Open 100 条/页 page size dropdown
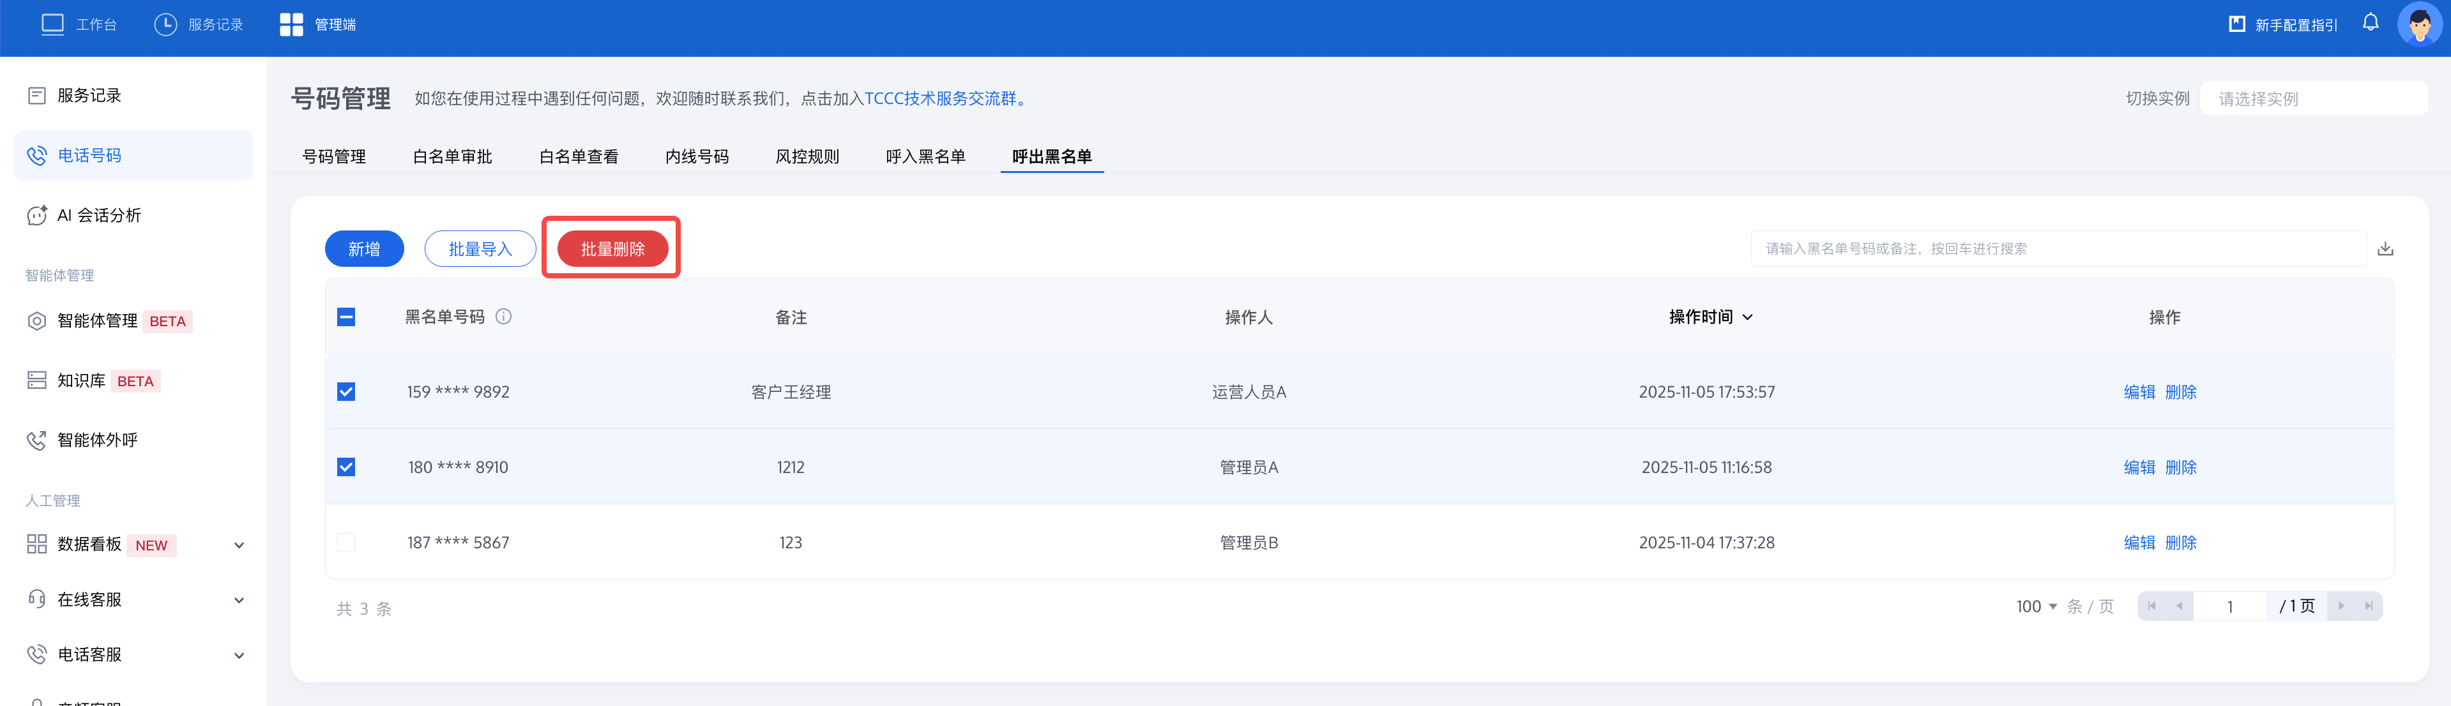 2036,607
